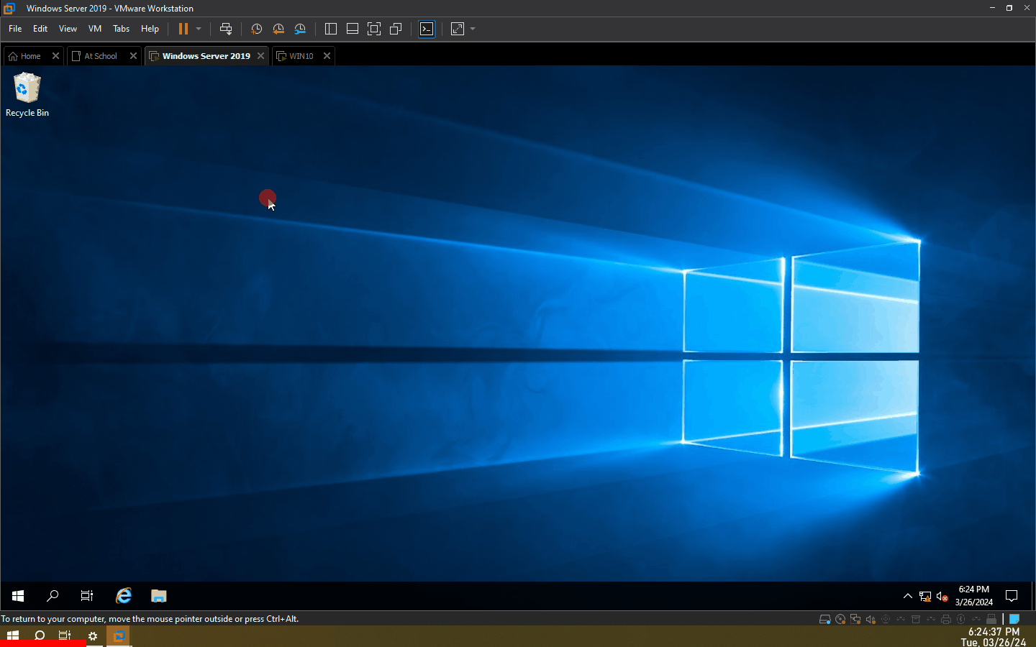Click the removable USB device status icon
Viewport: 1036px width, 647px height.
tap(991, 619)
